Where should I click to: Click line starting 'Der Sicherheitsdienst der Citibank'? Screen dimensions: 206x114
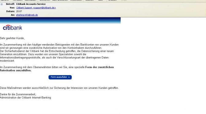click(x=57, y=51)
